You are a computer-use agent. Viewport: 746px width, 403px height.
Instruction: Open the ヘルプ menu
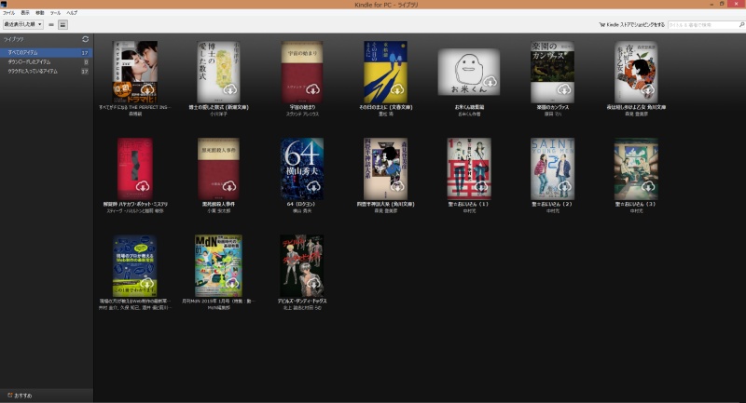click(71, 13)
